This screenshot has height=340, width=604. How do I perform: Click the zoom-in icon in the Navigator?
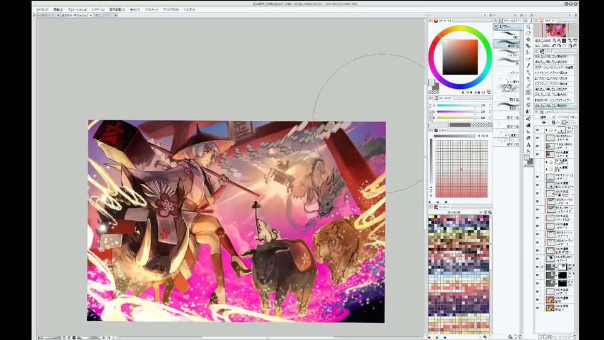coord(559,40)
